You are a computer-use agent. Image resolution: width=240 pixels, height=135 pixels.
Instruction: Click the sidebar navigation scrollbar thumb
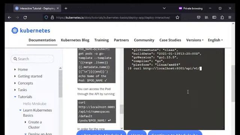pyautogui.click(x=60, y=84)
